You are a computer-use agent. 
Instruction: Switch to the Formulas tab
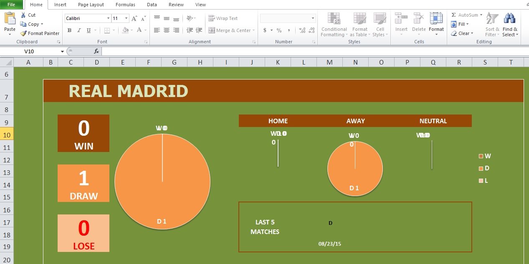(125, 5)
